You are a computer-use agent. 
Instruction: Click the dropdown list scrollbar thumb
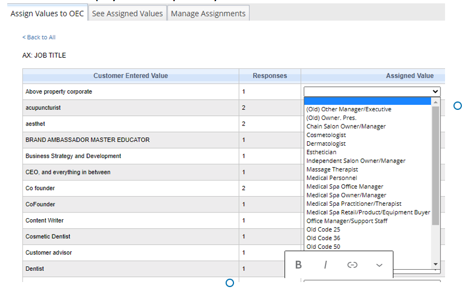pos(436,165)
